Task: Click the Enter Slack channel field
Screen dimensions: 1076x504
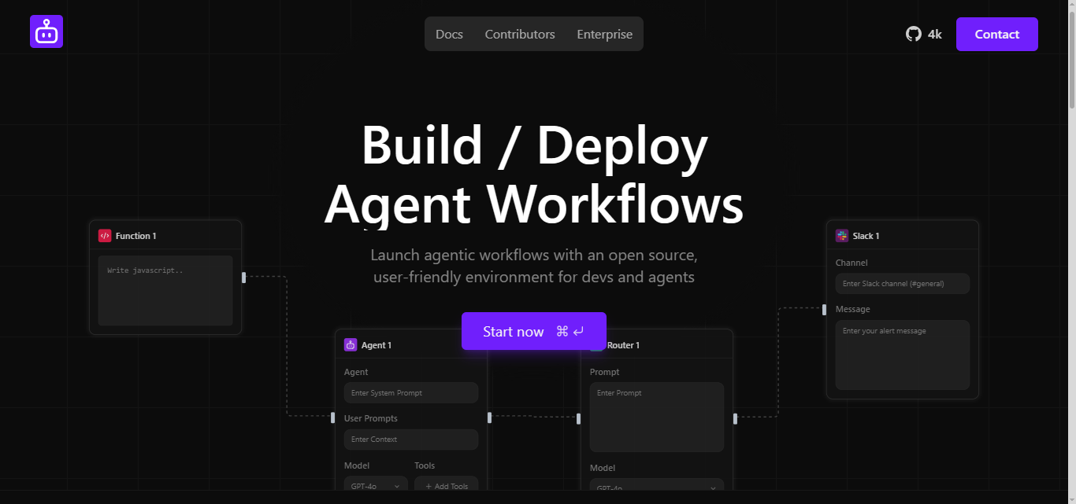Action: [x=903, y=284]
